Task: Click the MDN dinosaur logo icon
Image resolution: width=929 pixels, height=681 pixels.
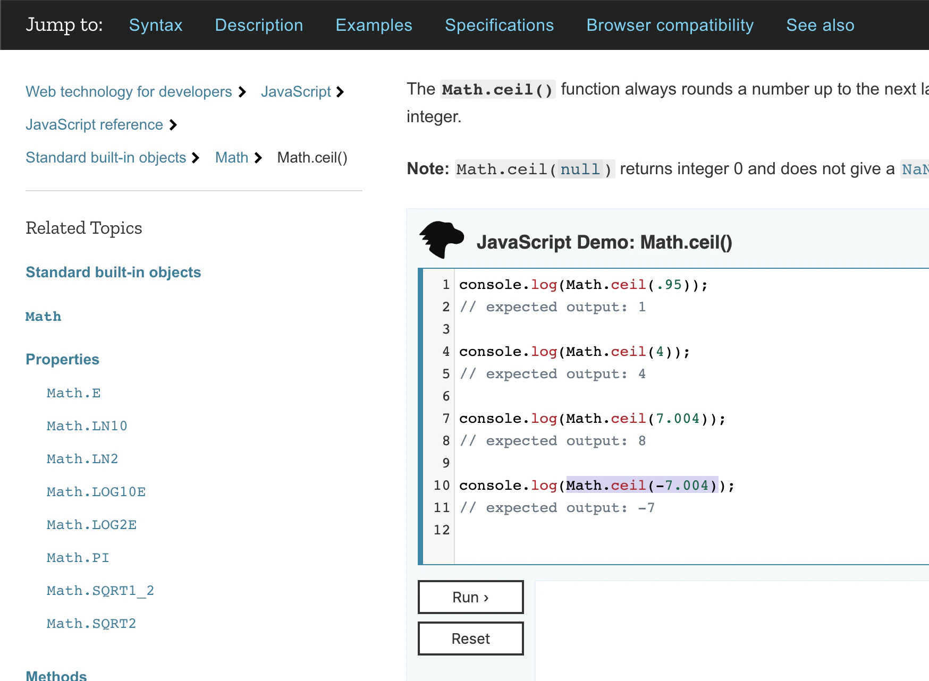Action: 442,240
